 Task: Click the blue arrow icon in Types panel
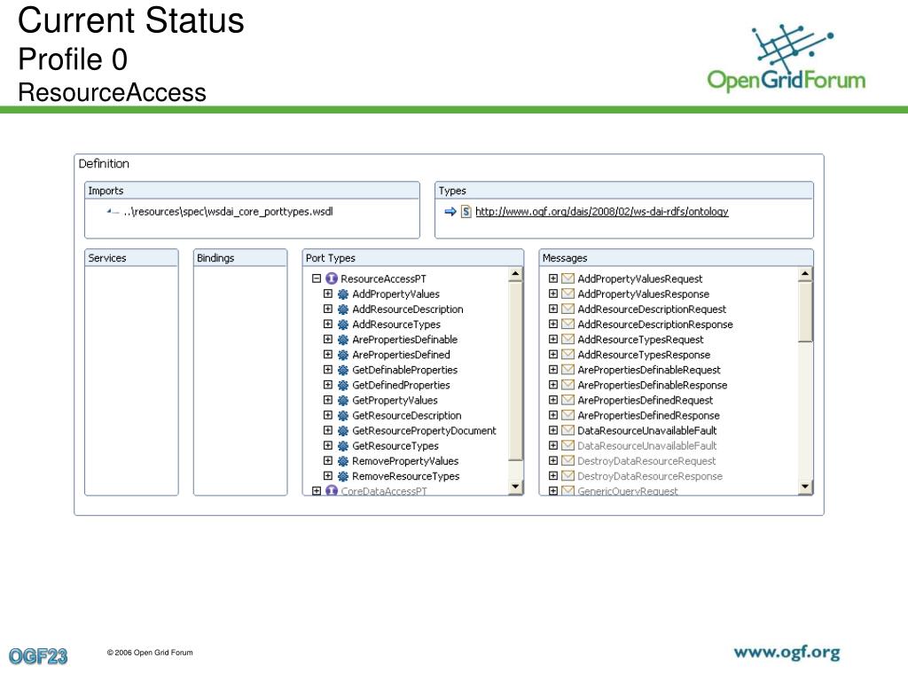point(450,212)
